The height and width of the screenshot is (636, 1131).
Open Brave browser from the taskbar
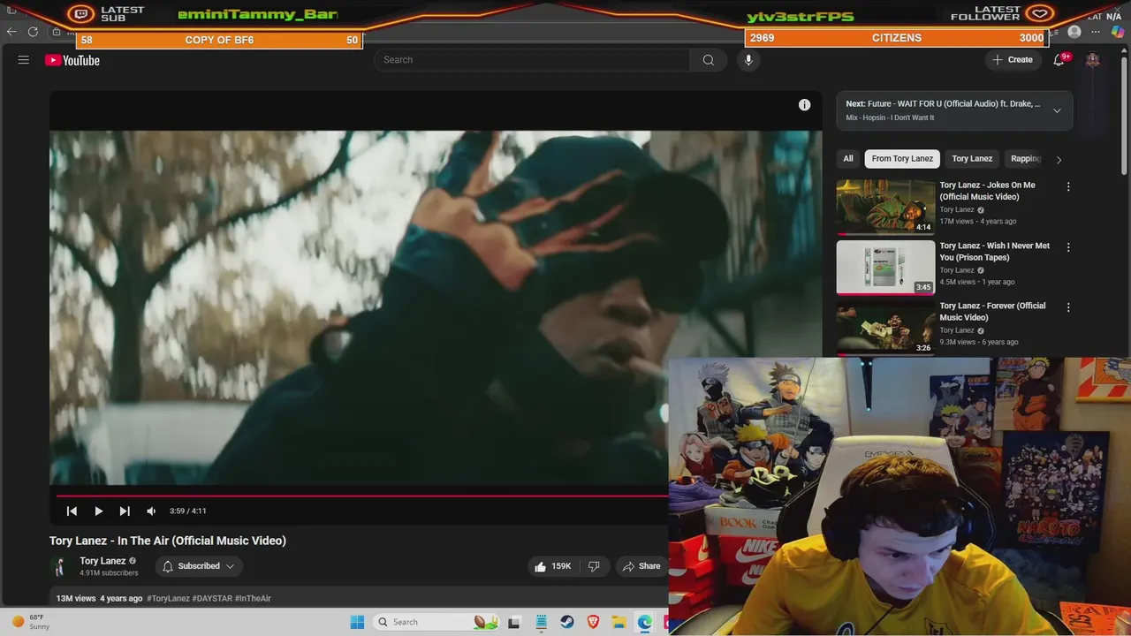click(593, 622)
